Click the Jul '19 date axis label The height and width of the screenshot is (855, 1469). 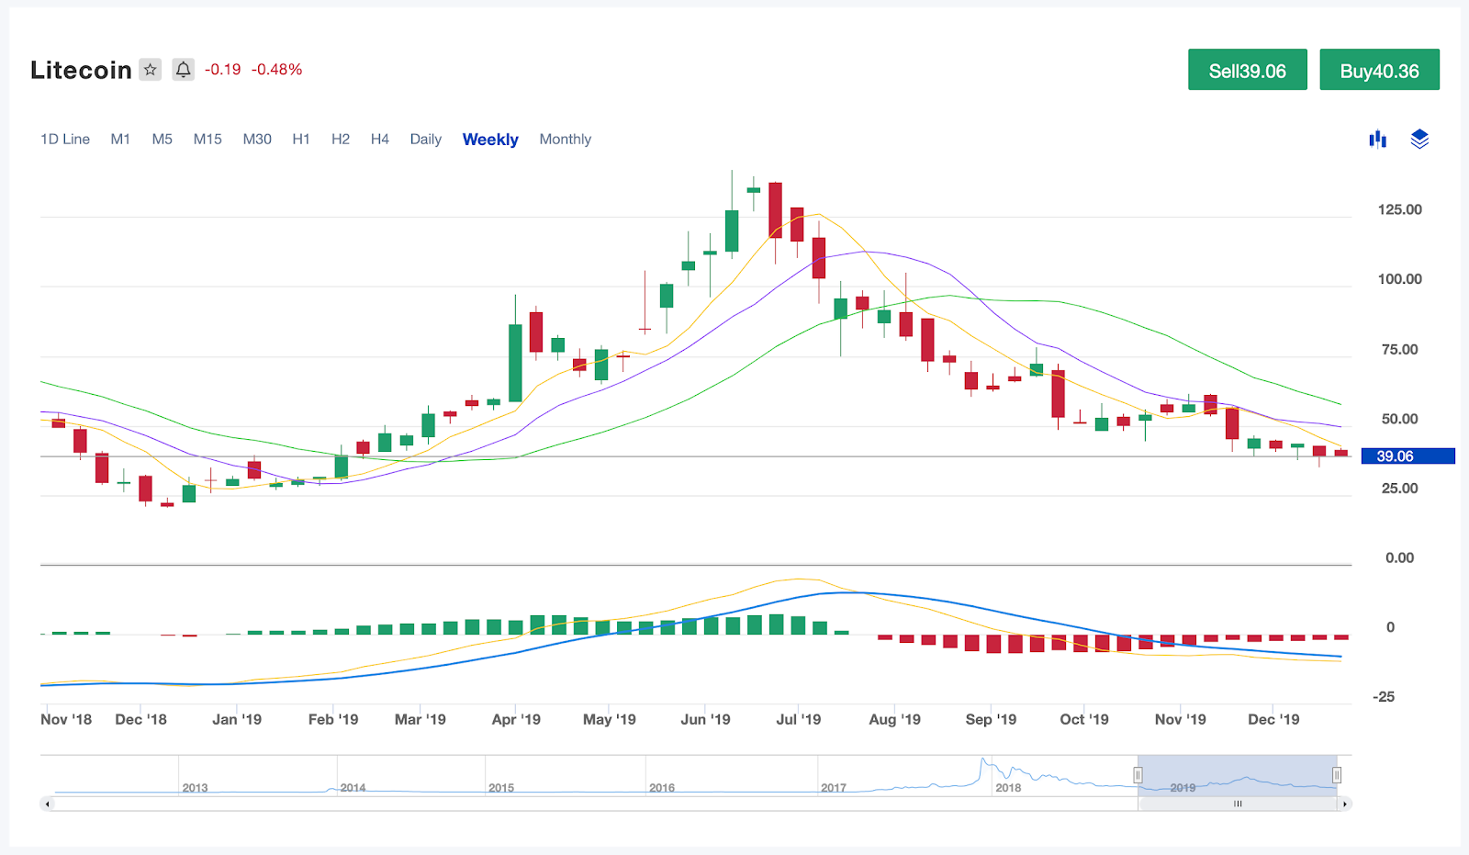(x=799, y=719)
